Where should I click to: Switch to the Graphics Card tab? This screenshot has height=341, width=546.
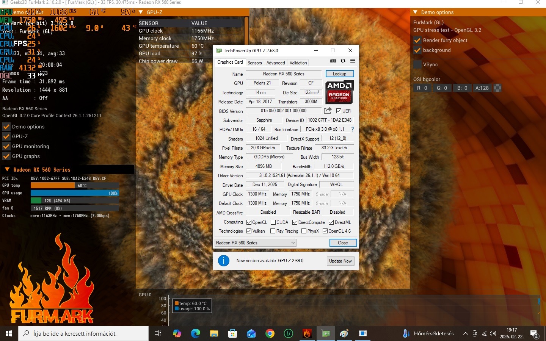[230, 63]
